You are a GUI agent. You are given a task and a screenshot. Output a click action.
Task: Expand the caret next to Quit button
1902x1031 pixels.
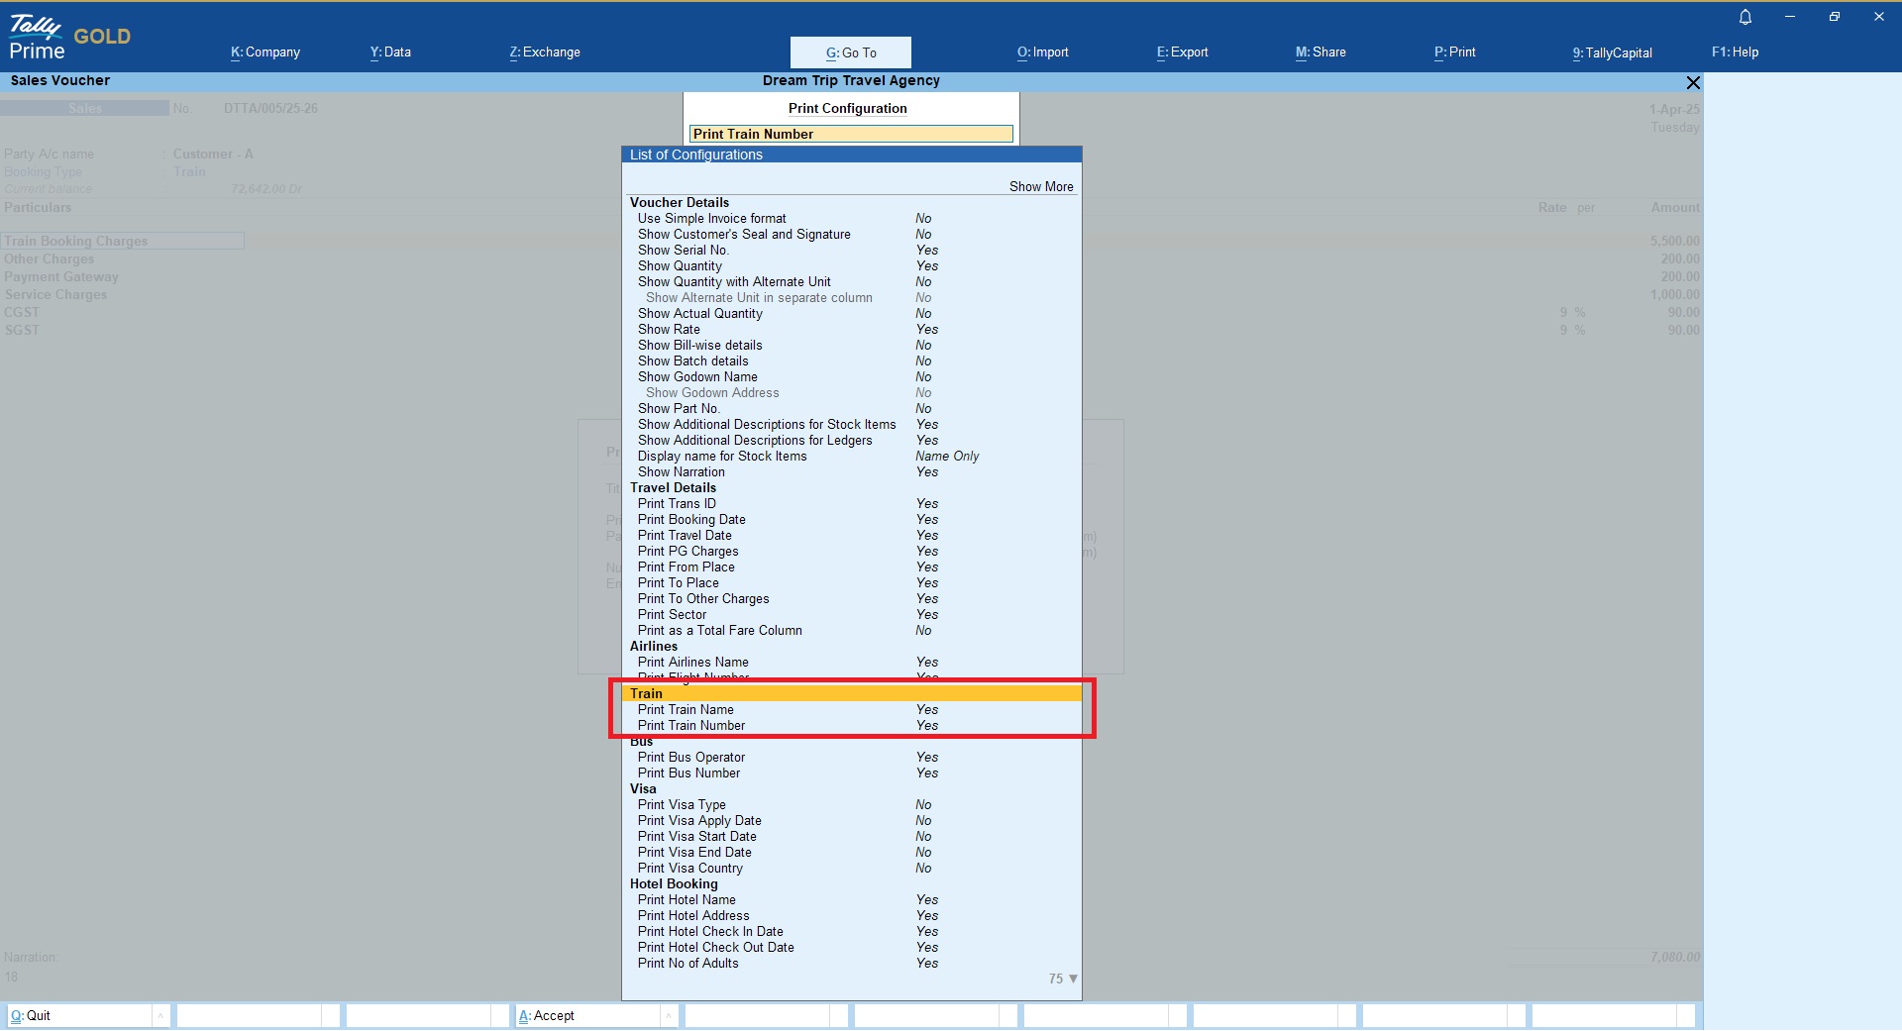coord(160,1015)
